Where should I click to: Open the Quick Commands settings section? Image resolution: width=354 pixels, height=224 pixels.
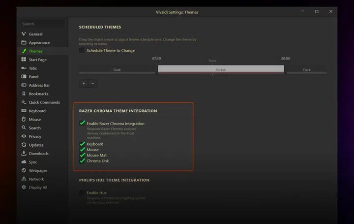pos(44,102)
